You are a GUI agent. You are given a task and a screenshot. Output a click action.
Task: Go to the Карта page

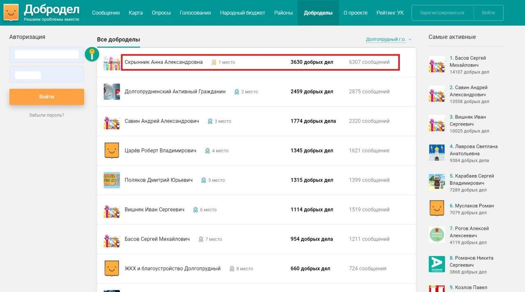pyautogui.click(x=136, y=13)
